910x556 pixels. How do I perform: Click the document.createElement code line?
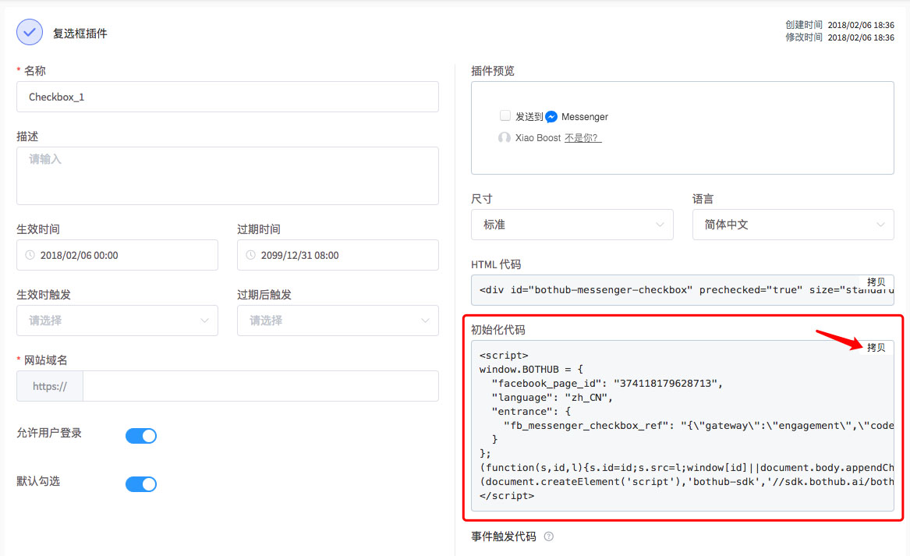click(x=686, y=482)
